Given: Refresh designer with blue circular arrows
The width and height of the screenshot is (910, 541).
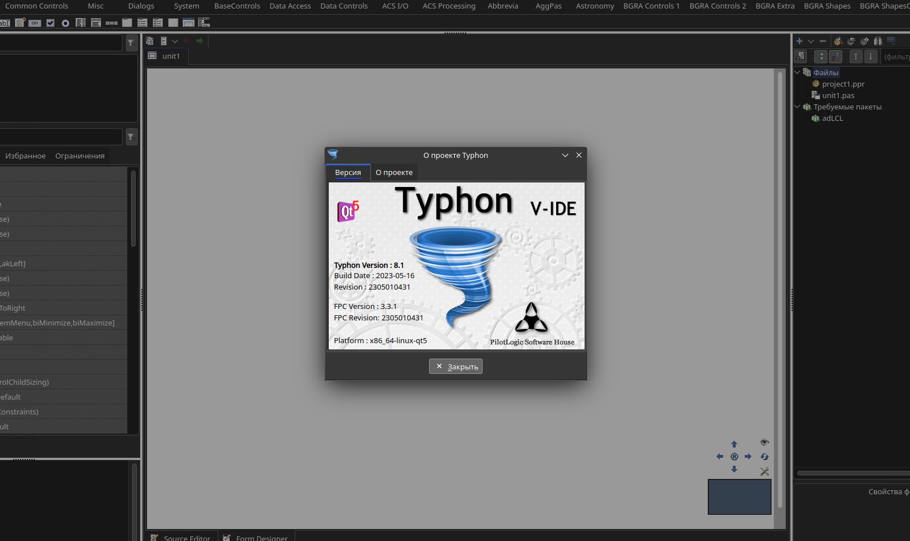Looking at the screenshot, I should [765, 457].
